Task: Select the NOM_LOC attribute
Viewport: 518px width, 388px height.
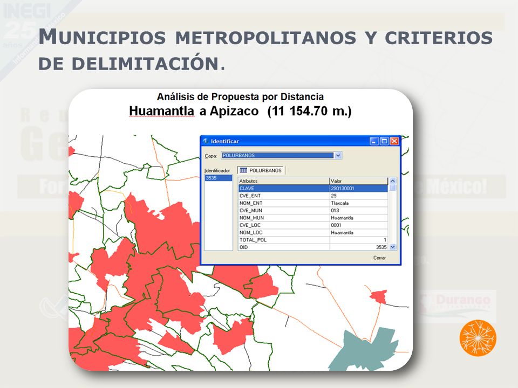Action: 251,233
